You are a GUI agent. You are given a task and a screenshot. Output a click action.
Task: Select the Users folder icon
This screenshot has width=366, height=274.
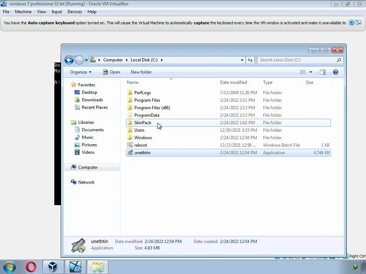[x=130, y=130]
